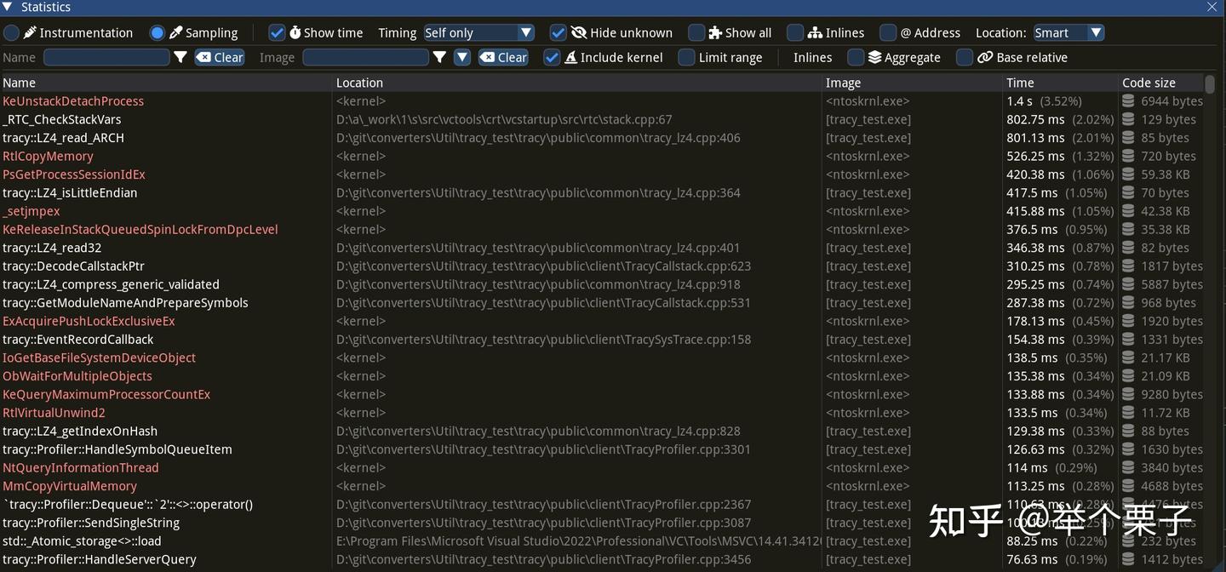
Task: Select the _setjmpex symbol
Action: pos(32,211)
